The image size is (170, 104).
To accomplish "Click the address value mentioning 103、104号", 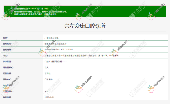I will pos(81,55).
